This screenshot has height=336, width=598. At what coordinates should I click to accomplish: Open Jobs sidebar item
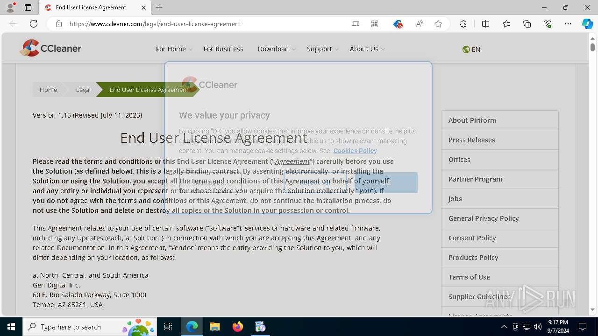(x=500, y=199)
